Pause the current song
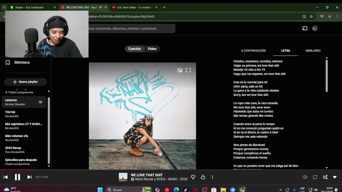Viewport: 342px width, 192px height. click(17, 177)
